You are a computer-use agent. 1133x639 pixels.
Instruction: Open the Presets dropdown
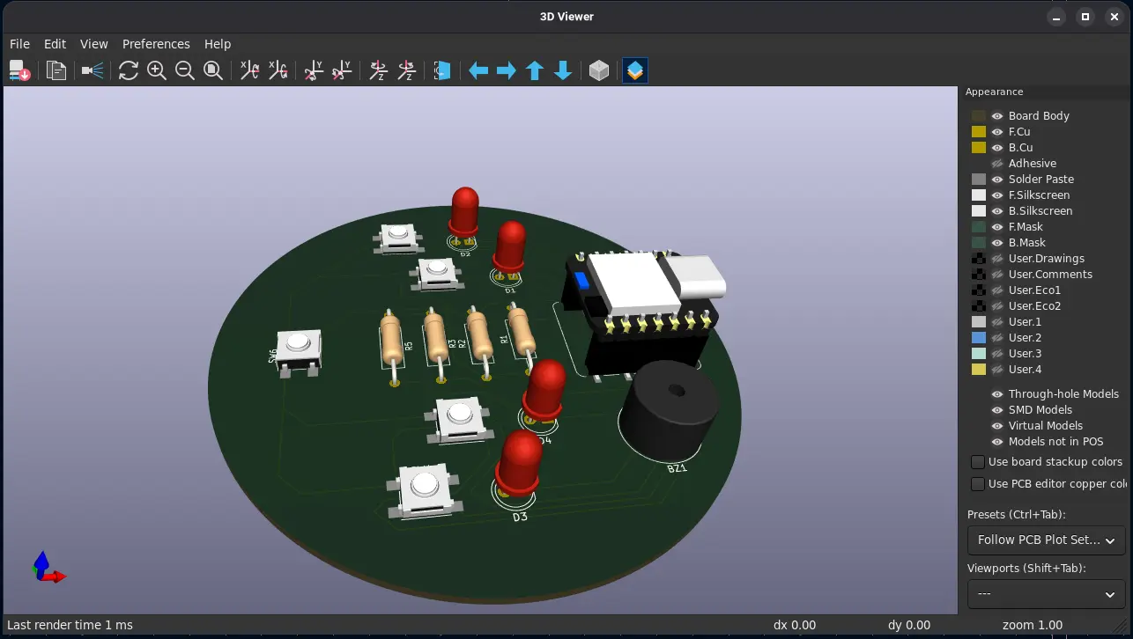click(1046, 540)
